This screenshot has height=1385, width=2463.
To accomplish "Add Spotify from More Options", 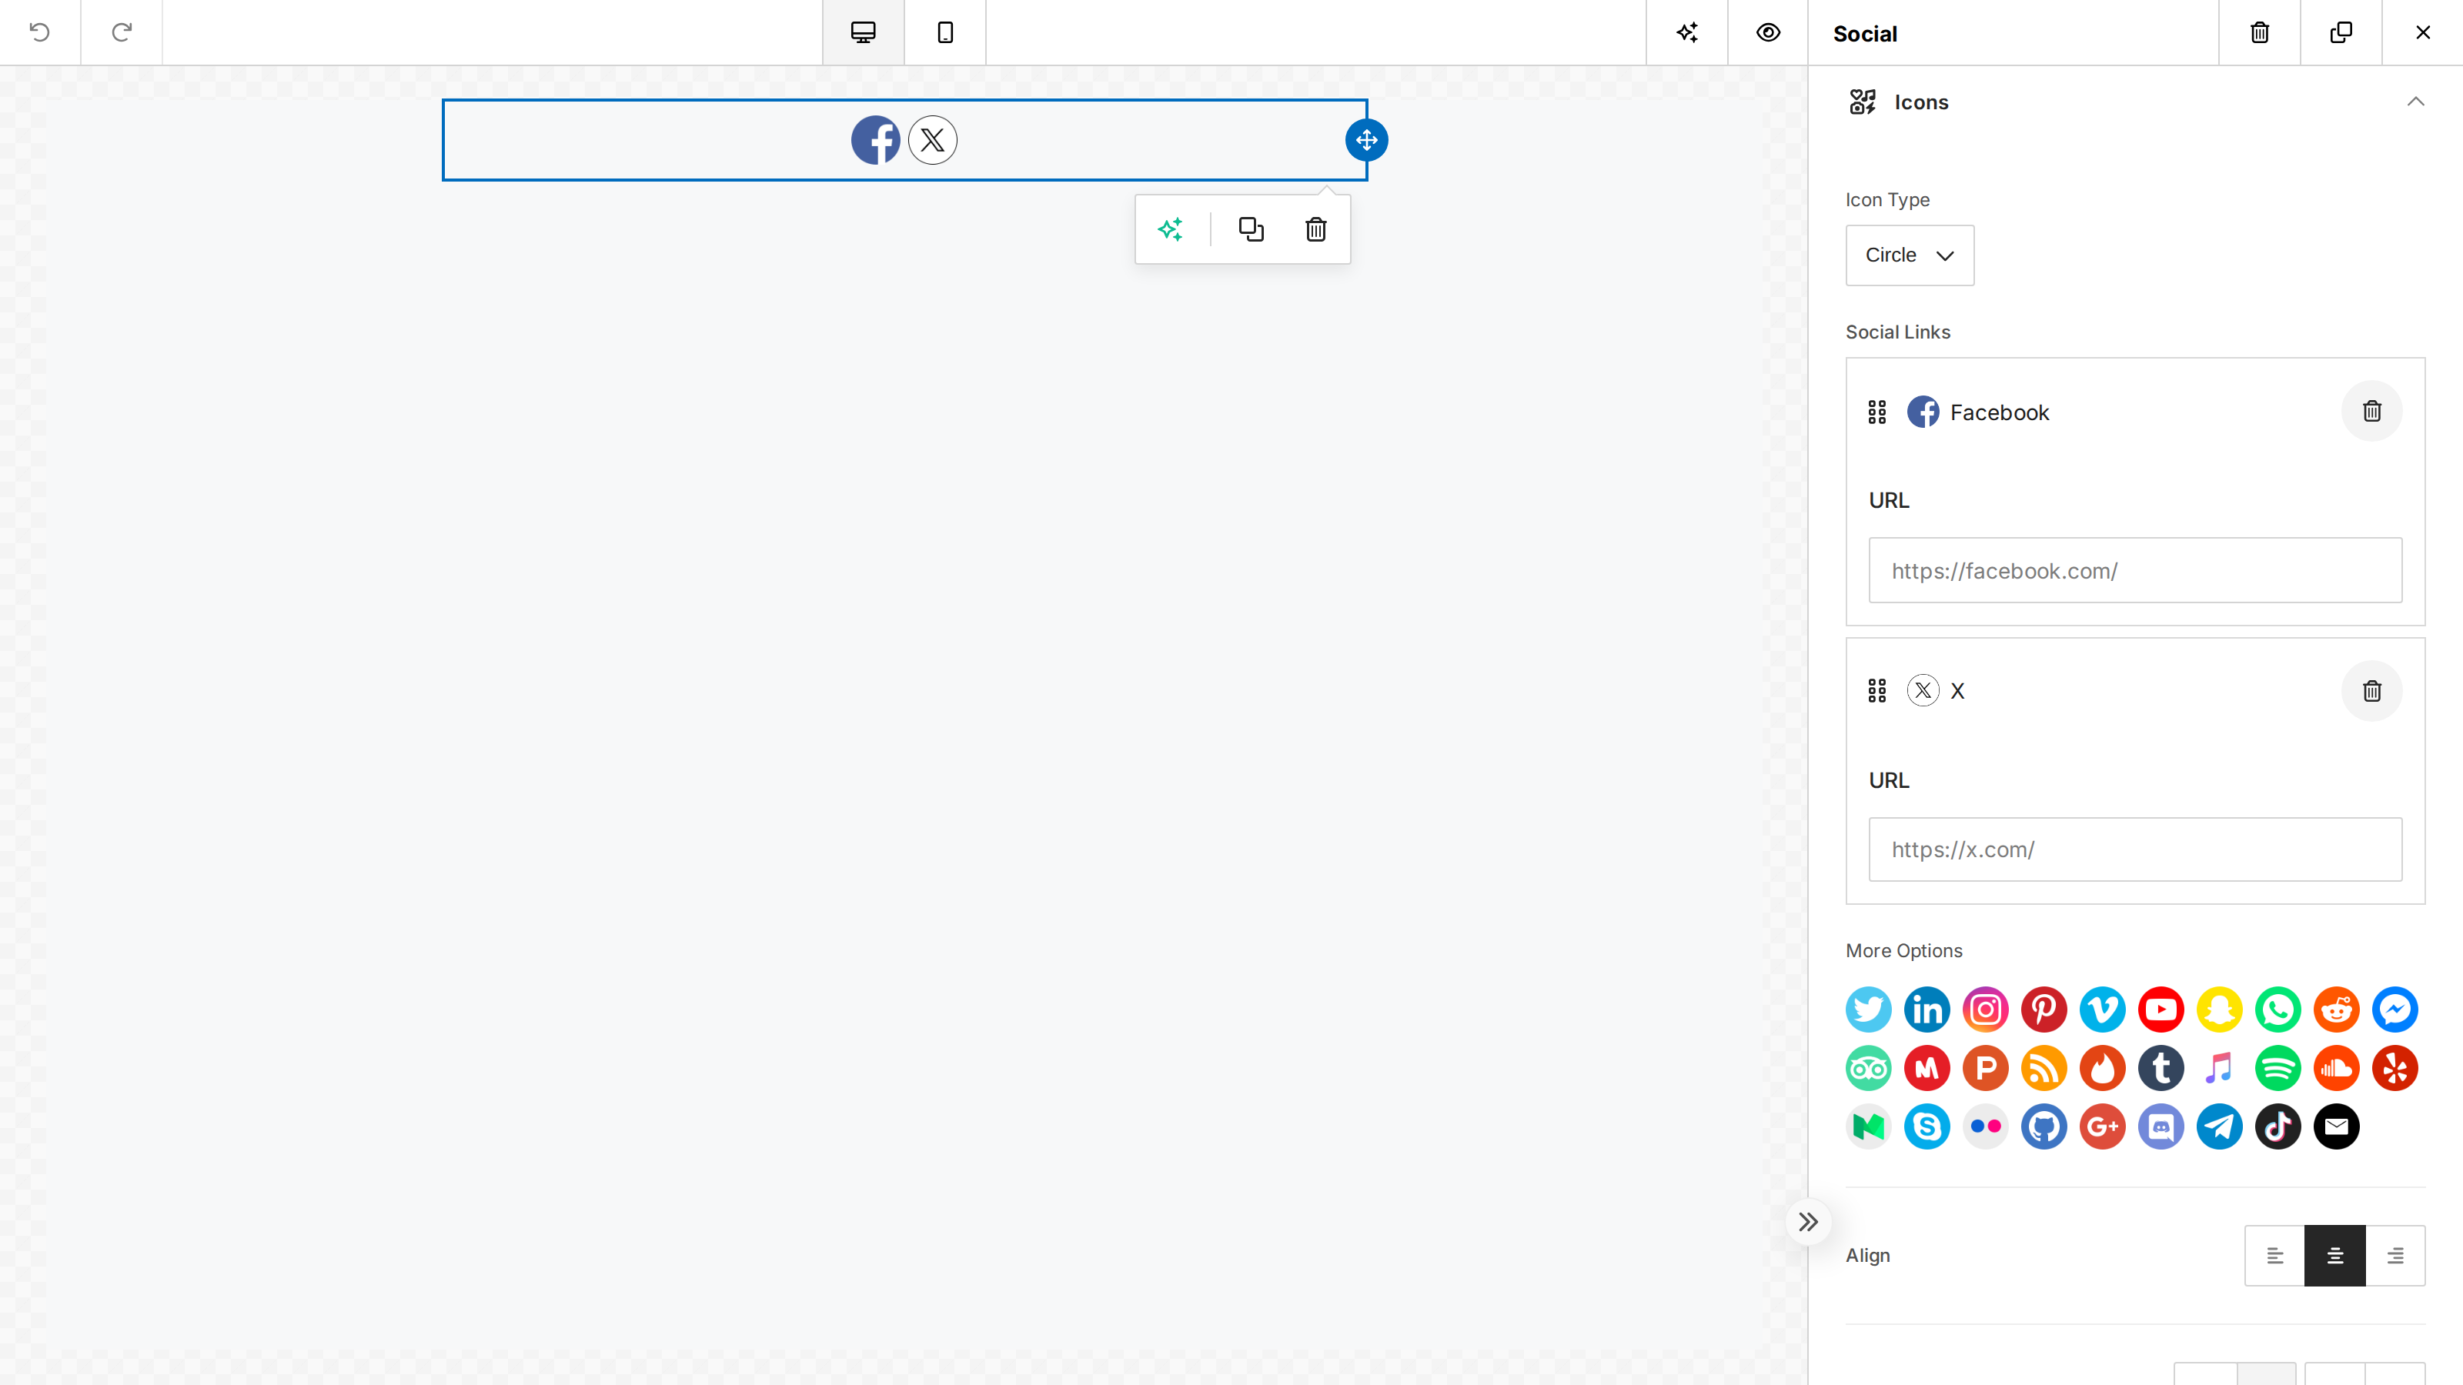I will [x=2278, y=1068].
